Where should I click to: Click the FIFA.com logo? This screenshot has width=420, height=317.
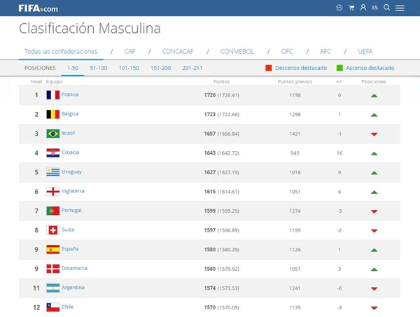(38, 8)
